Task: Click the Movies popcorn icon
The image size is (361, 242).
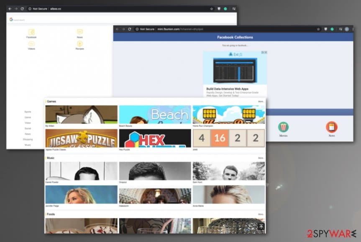Action: point(283,127)
